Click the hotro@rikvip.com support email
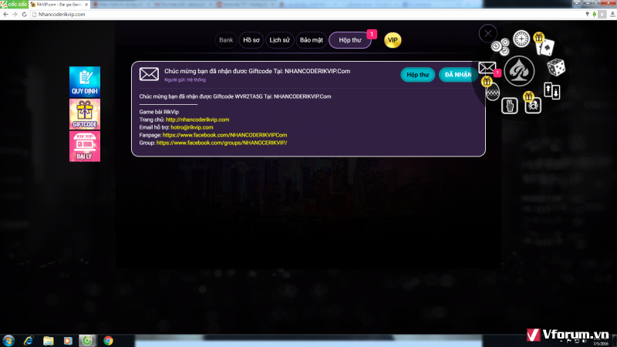The image size is (617, 347). [x=191, y=127]
